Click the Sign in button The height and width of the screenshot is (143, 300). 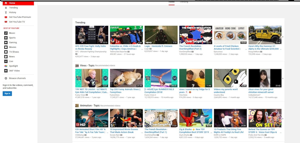click(x=7, y=94)
